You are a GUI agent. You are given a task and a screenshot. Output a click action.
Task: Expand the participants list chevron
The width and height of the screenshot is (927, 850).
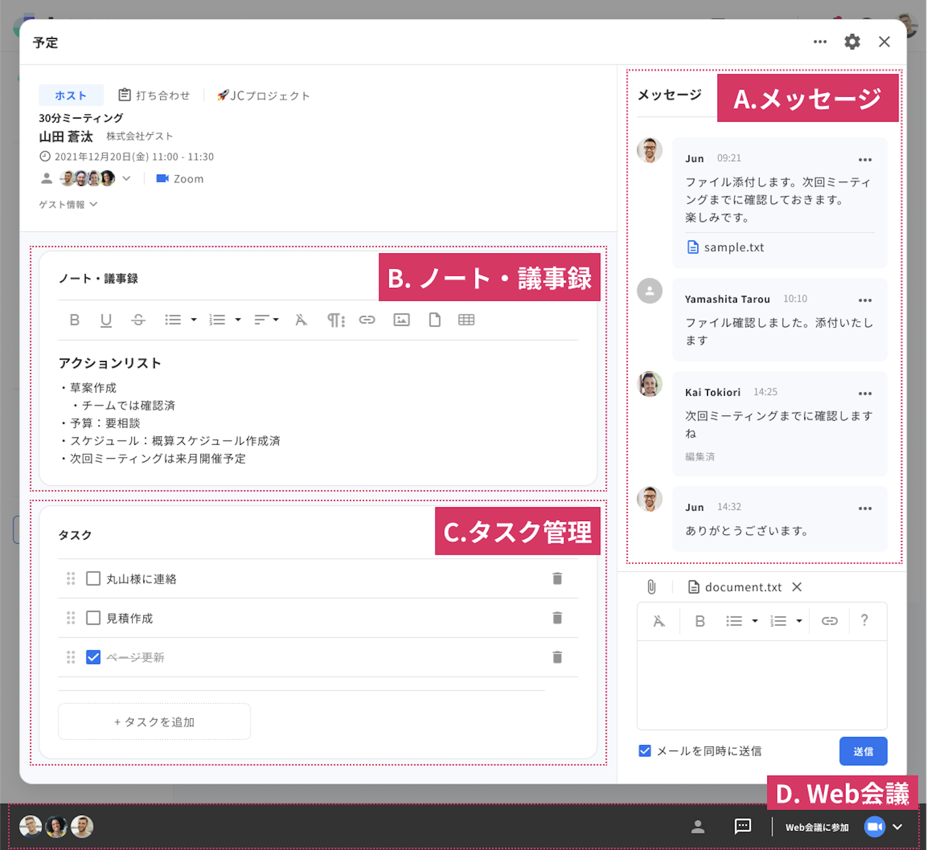point(127,179)
